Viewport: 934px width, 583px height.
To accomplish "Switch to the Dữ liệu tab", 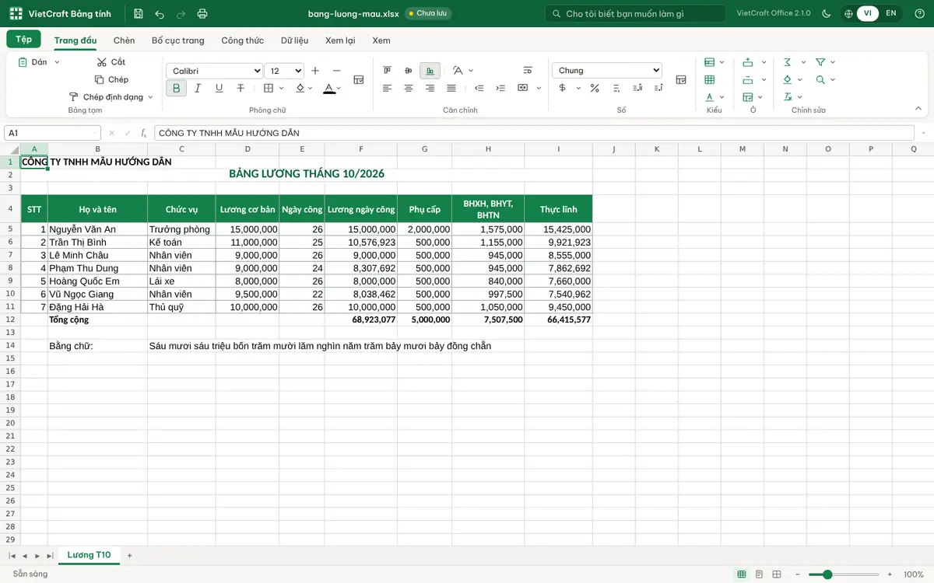I will tap(295, 40).
